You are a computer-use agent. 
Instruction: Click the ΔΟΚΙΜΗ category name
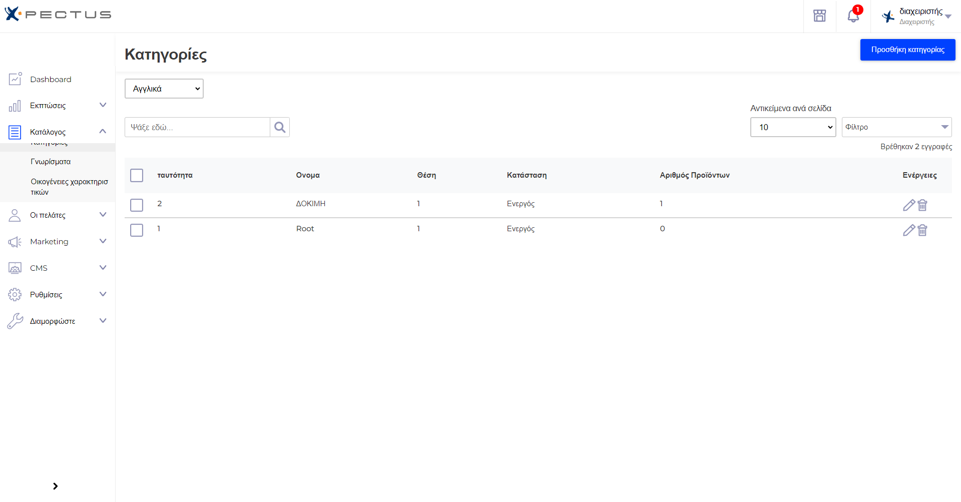click(x=310, y=204)
